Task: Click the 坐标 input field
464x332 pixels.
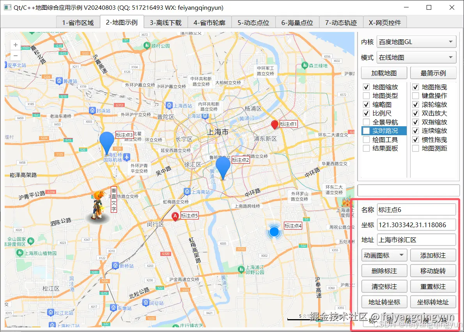Action: (x=416, y=224)
